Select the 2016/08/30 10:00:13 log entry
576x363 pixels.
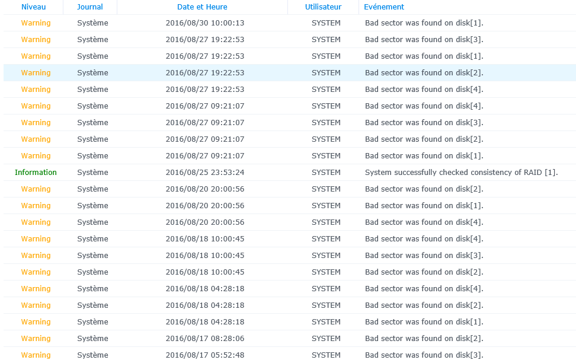click(x=290, y=23)
